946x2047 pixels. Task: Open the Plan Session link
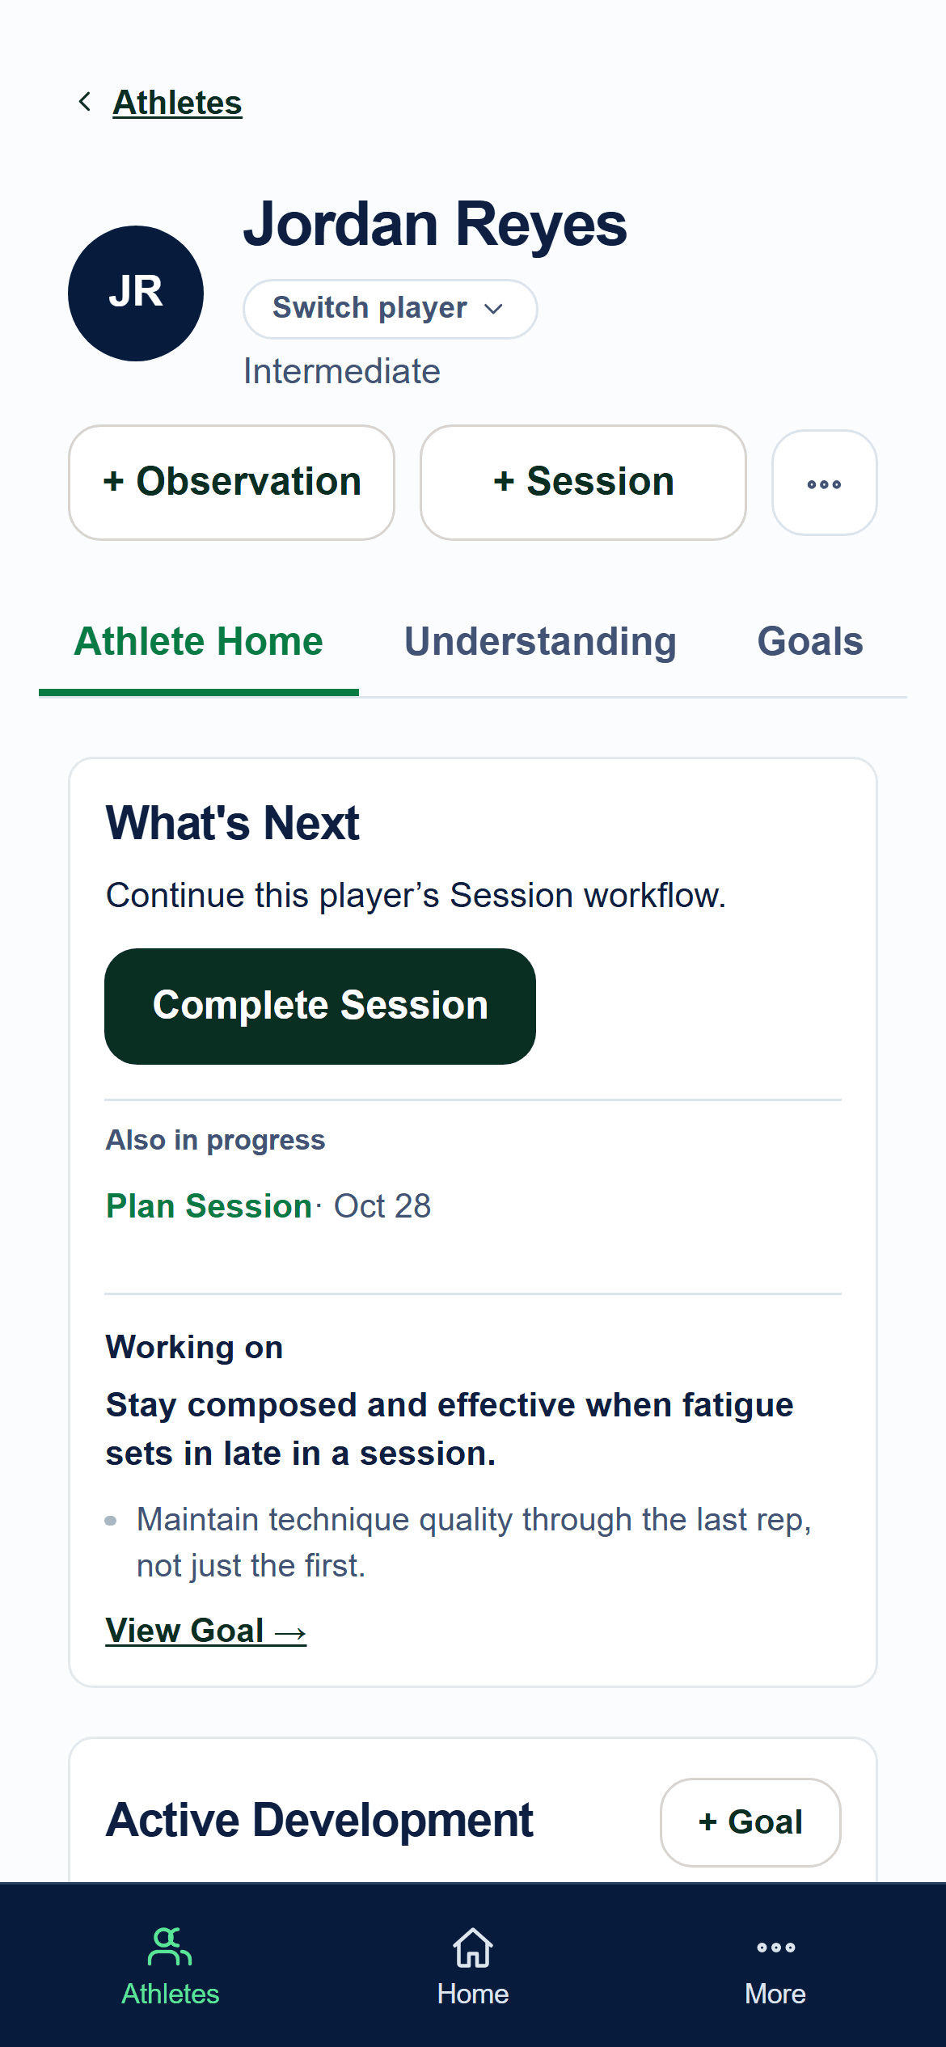coord(209,1205)
